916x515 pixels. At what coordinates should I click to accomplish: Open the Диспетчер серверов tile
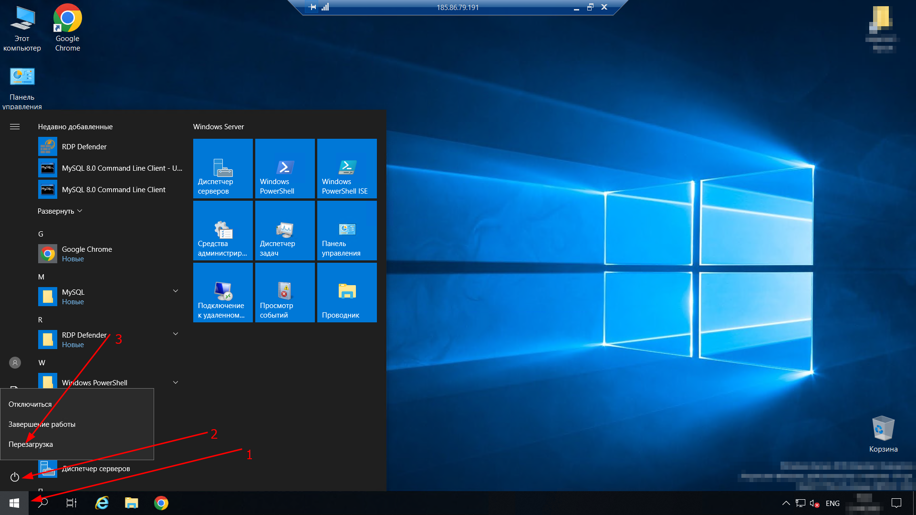pos(223,168)
